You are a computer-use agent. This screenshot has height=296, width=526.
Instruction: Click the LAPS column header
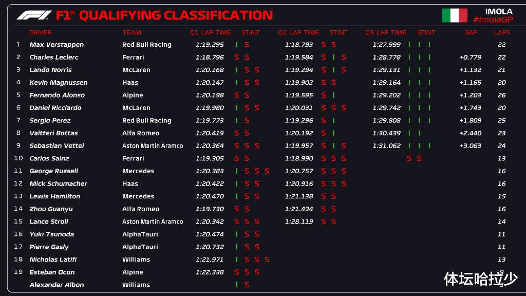pos(502,32)
